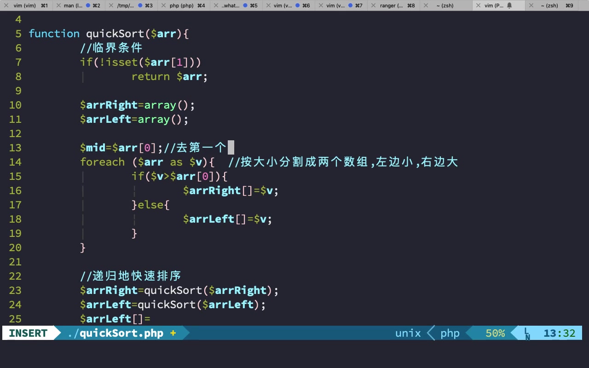This screenshot has height=368, width=589.
Task: Click the comment '//去第一个' on line 13
Action: 195,148
